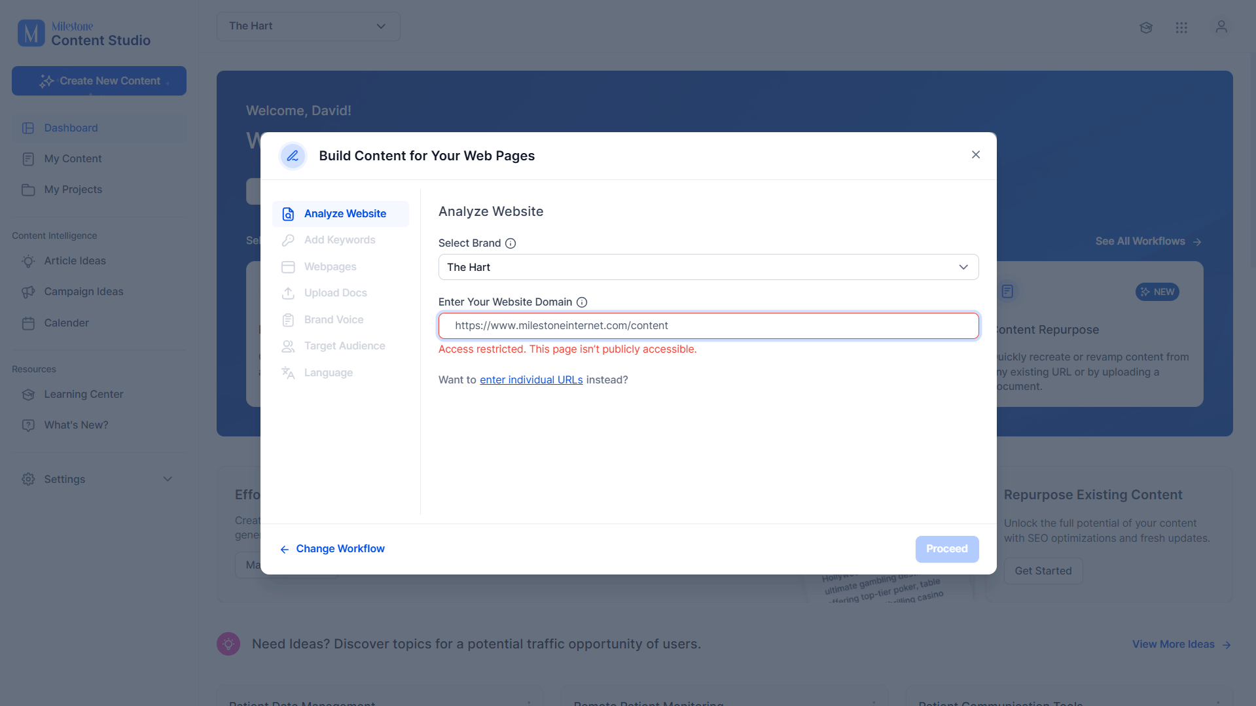Click the Welcome, David! greeting
Viewport: 1256px width, 706px height.
pos(298,111)
